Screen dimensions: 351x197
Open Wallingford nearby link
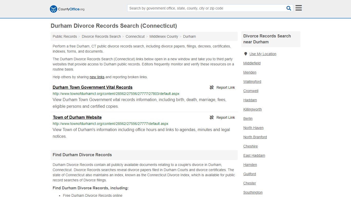[x=252, y=82]
